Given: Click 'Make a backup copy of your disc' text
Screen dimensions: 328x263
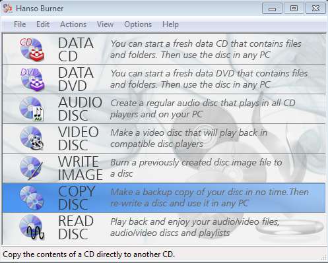Looking at the screenshot, I should pyautogui.click(x=209, y=198).
